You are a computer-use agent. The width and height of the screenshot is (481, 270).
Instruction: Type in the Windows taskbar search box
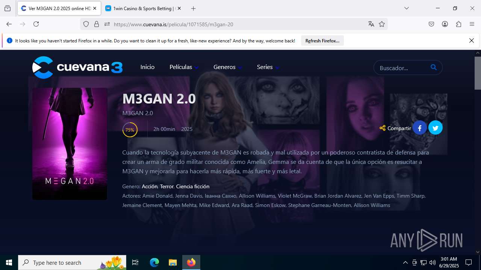[72, 262]
